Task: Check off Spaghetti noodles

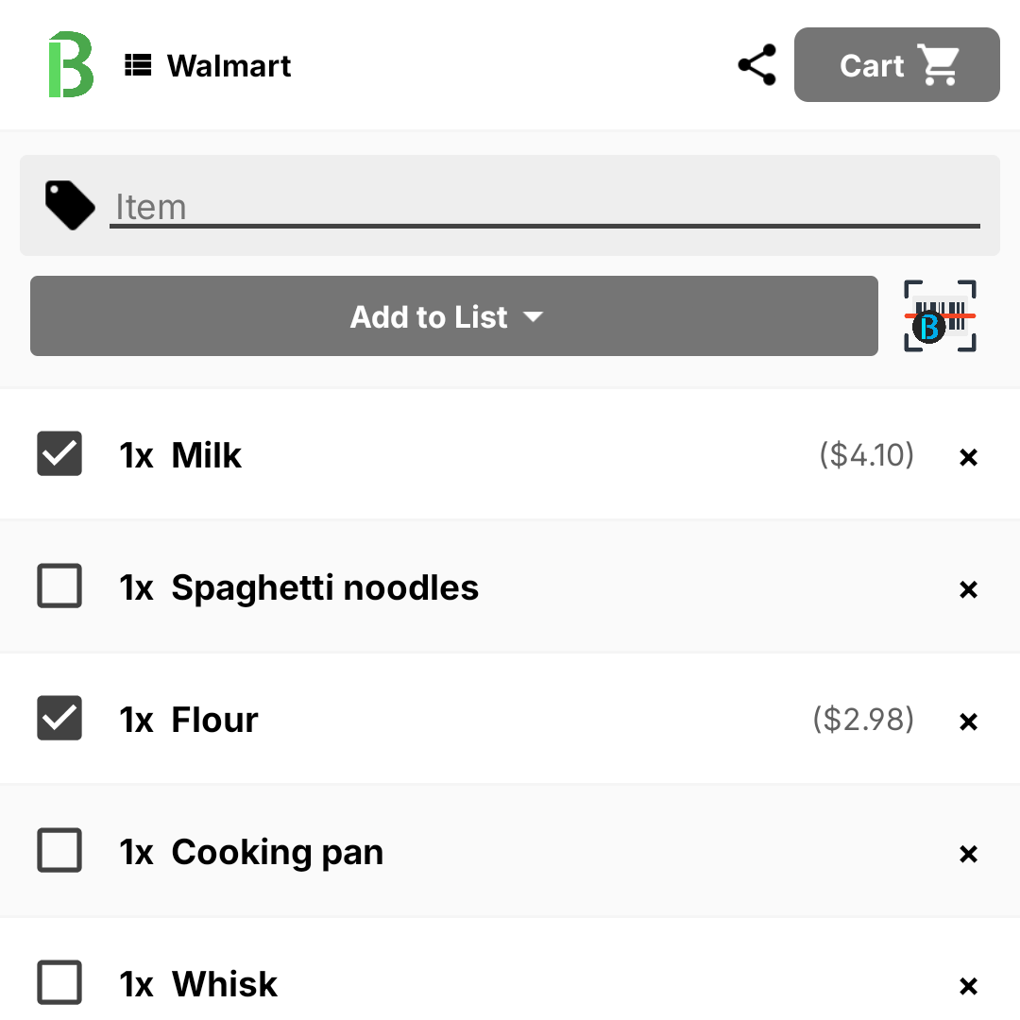Action: [x=59, y=586]
